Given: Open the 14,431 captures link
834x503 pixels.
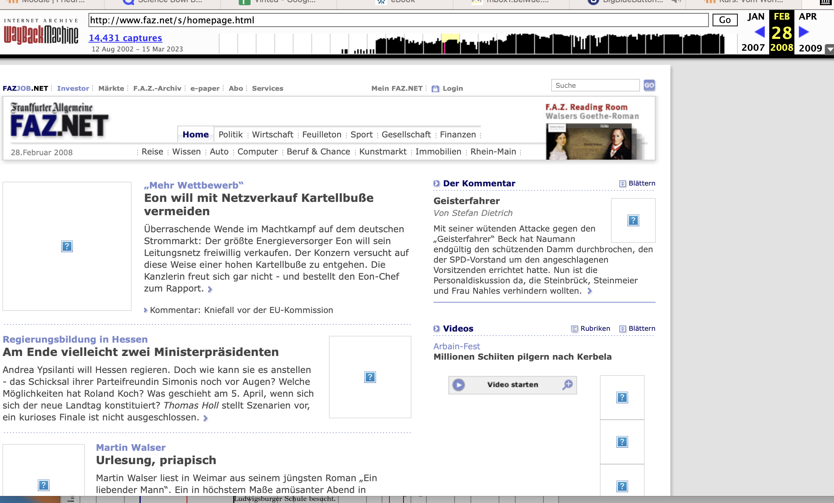Looking at the screenshot, I should pos(125,38).
